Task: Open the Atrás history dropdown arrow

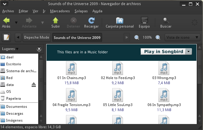Action: point(16,23)
